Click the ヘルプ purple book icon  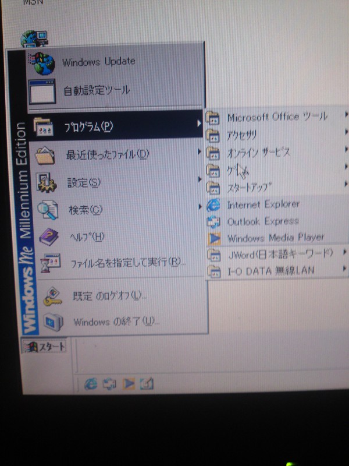tap(49, 237)
